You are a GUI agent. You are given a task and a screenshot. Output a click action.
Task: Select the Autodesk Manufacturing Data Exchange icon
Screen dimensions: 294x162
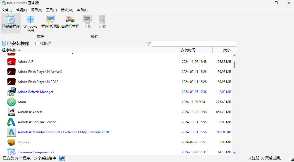[11, 132]
